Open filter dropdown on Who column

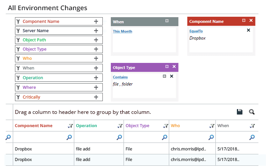(212, 126)
